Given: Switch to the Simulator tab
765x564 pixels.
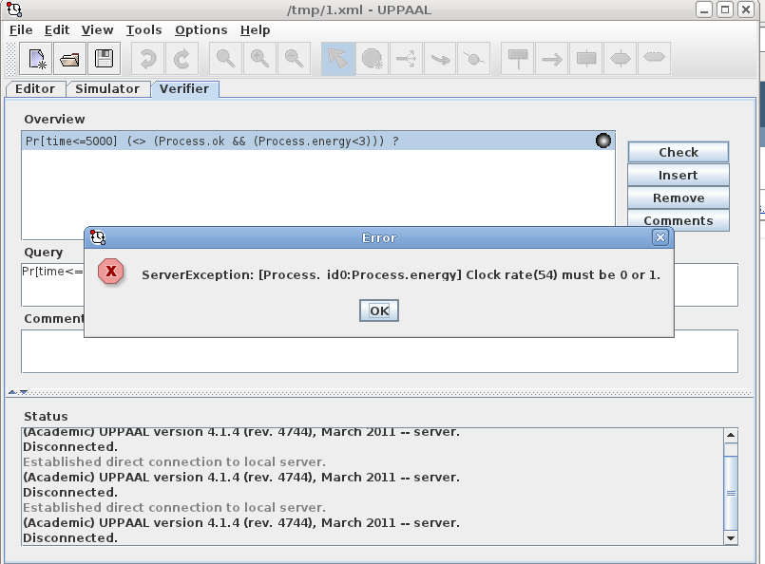Looking at the screenshot, I should [x=107, y=89].
